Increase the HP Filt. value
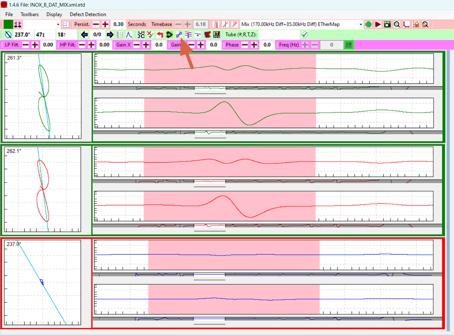Viewport: 454px width, 335px height. point(91,45)
